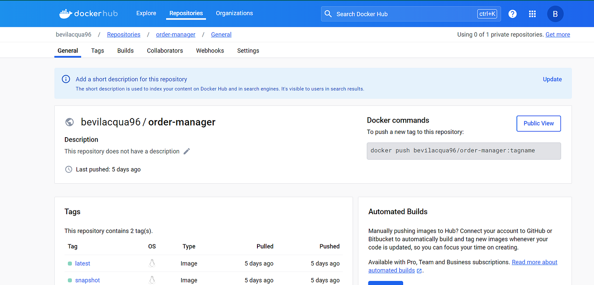Open the apps grid icon
Image resolution: width=594 pixels, height=285 pixels.
532,14
